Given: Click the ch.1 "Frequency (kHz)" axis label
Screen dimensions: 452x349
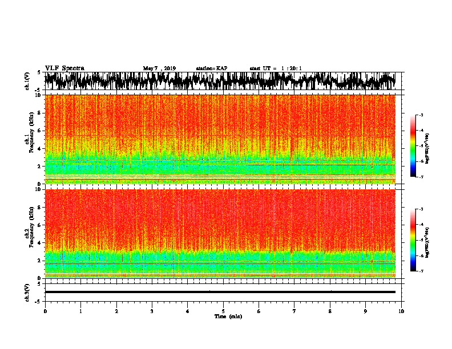Looking at the screenshot, I should tap(32, 132).
